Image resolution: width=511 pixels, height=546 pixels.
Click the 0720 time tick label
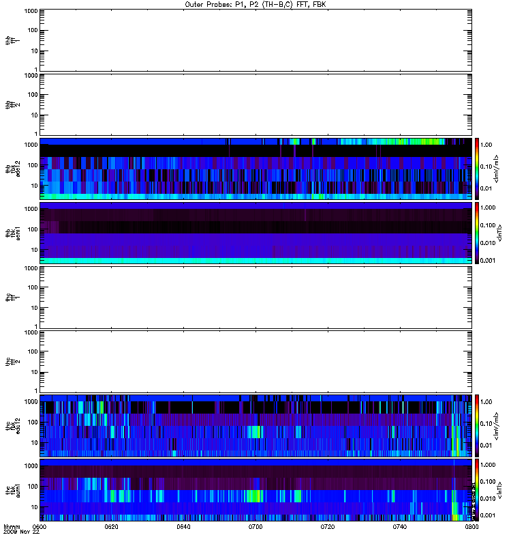328,526
